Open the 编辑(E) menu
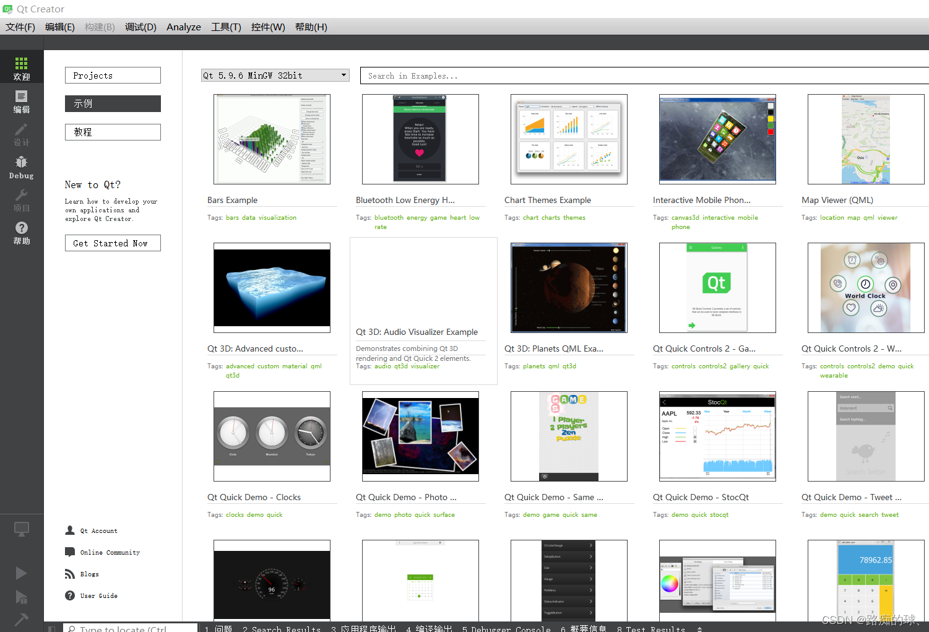Image resolution: width=929 pixels, height=632 pixels. tap(60, 27)
